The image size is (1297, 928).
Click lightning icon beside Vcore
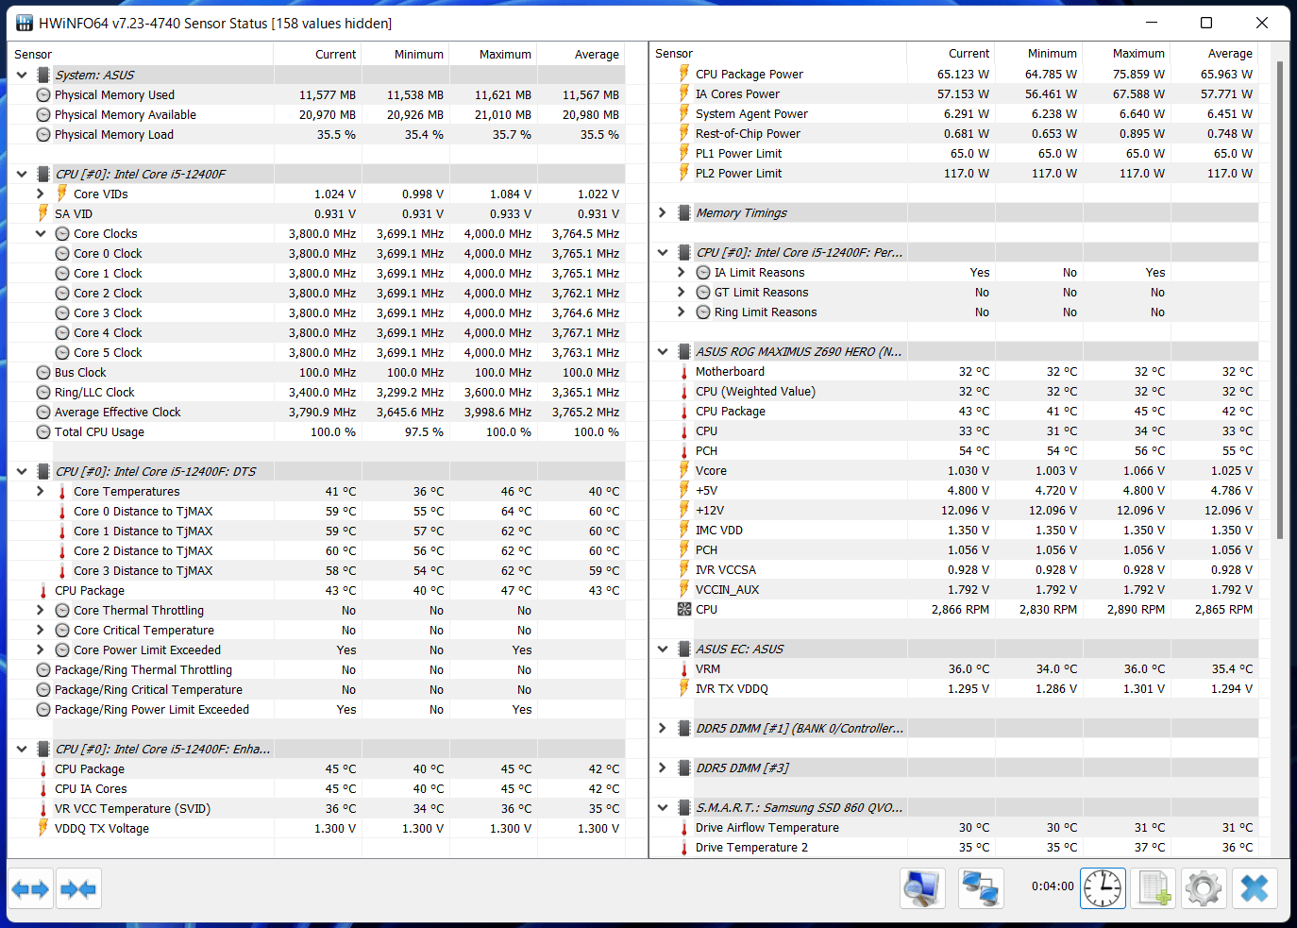pyautogui.click(x=684, y=470)
